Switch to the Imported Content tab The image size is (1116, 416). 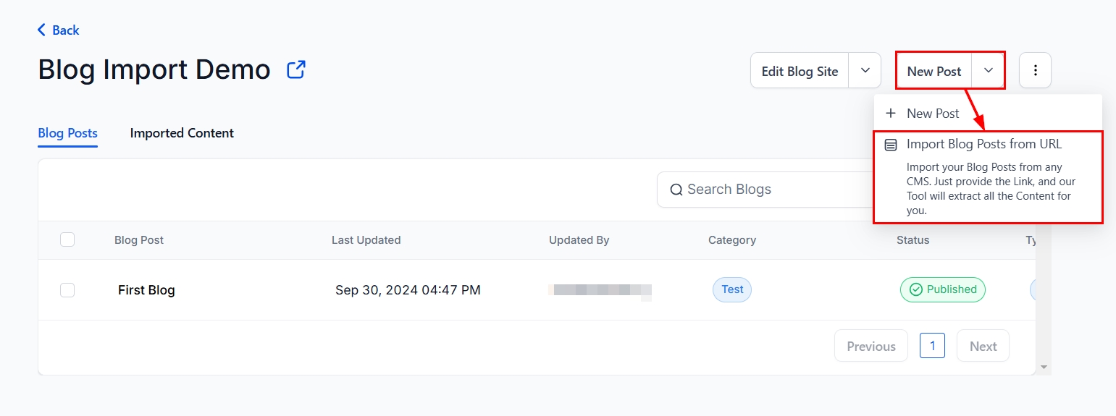[x=182, y=133]
